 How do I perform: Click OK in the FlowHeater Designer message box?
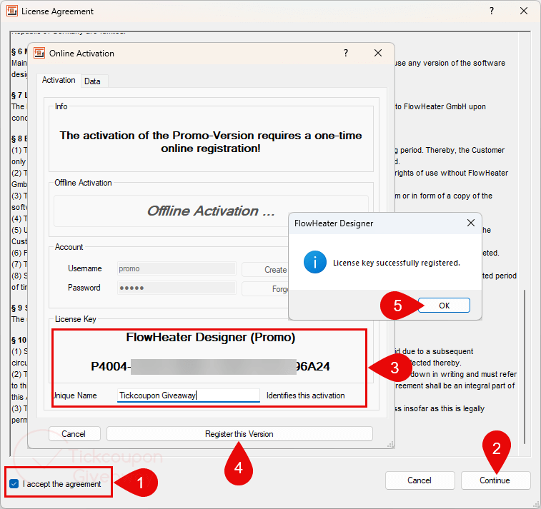(444, 306)
